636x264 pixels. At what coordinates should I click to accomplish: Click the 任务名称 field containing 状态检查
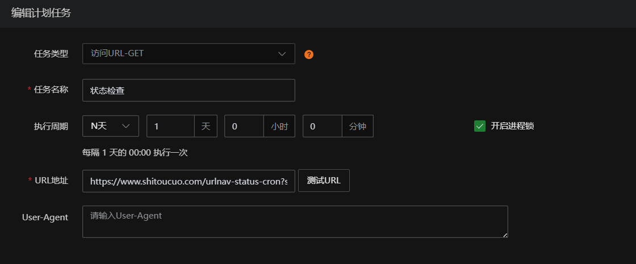(x=188, y=90)
